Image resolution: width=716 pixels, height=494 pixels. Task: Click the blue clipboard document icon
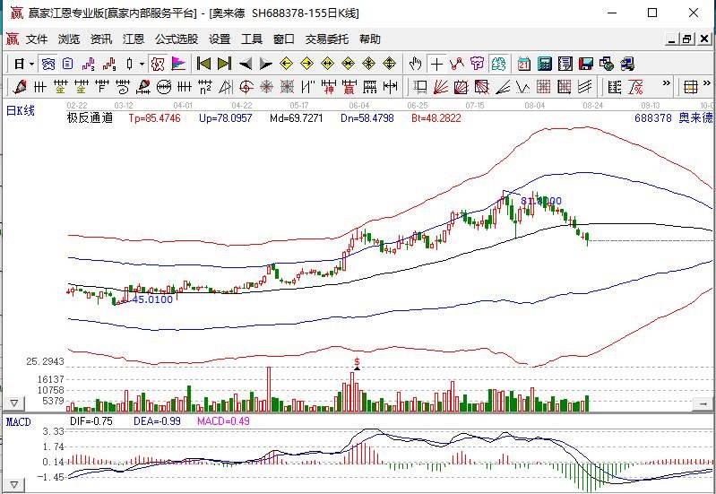pos(67,64)
